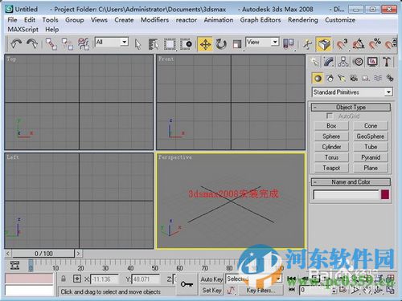Select the Lights category icon
402x301 pixels.
(342, 79)
